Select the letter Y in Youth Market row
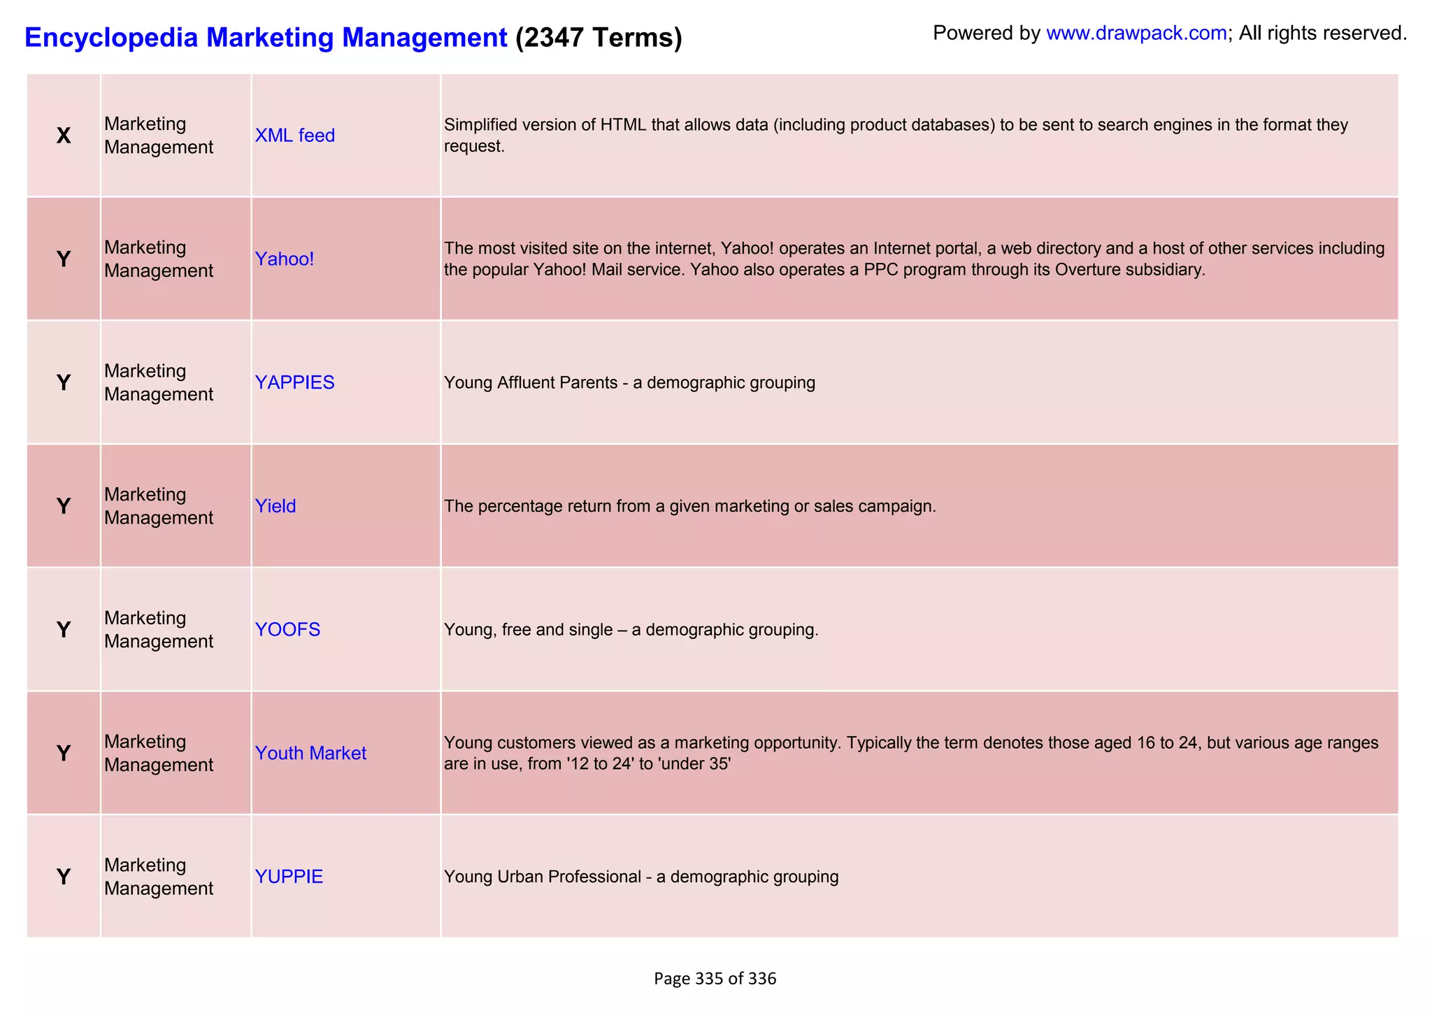 pos(64,754)
